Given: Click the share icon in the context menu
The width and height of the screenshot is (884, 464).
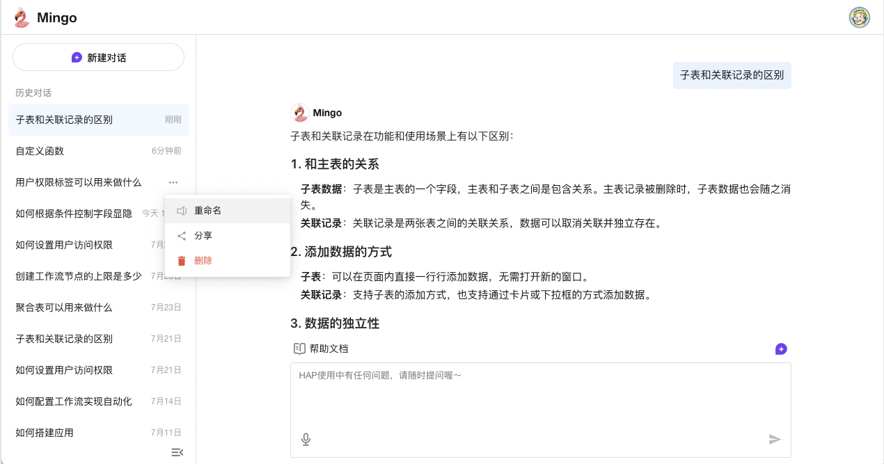Looking at the screenshot, I should [182, 236].
